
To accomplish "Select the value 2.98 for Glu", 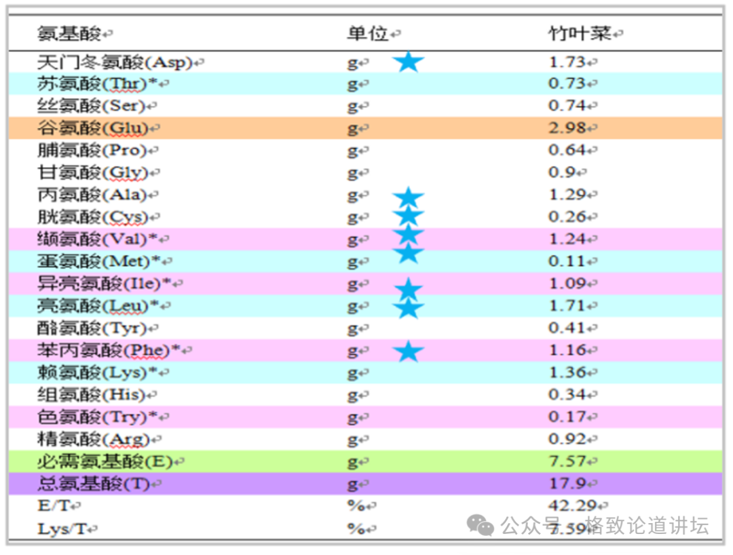I will pos(567,128).
